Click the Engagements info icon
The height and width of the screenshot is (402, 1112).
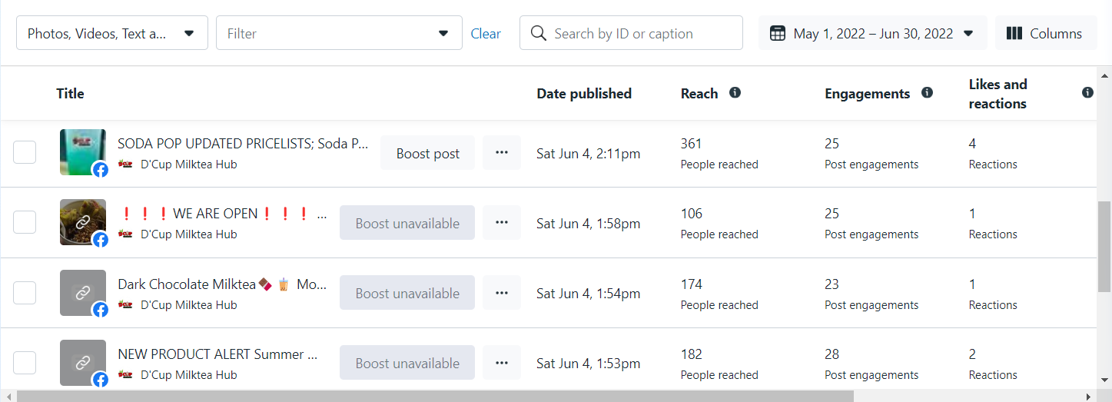(x=927, y=93)
